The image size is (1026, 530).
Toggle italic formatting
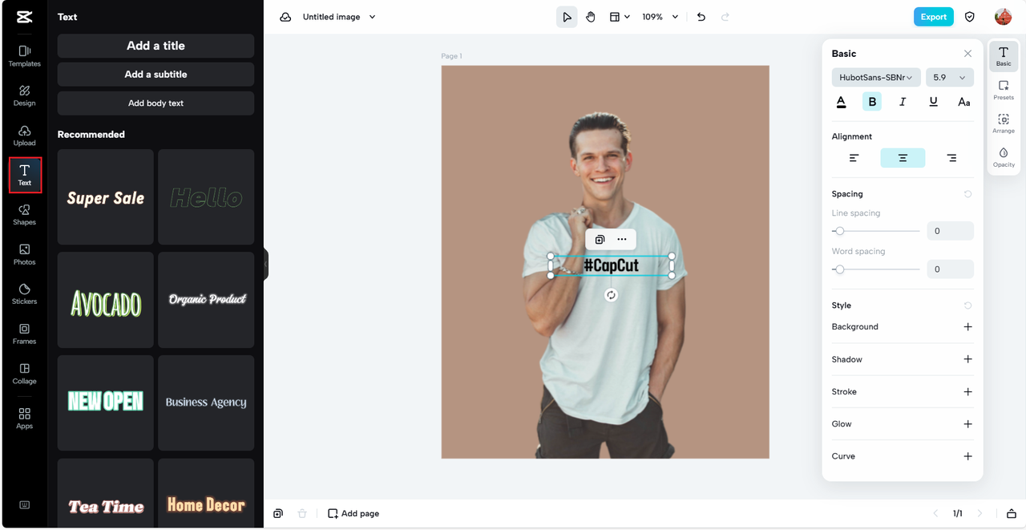tap(903, 102)
